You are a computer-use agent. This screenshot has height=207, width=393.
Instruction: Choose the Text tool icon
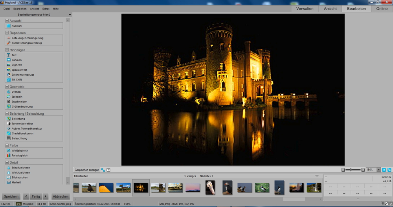(x=9, y=55)
